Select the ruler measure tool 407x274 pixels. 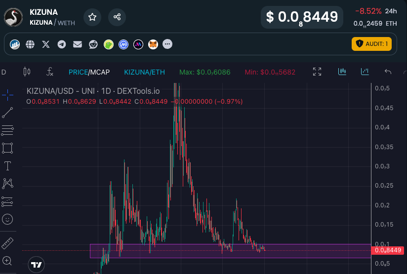(7, 243)
